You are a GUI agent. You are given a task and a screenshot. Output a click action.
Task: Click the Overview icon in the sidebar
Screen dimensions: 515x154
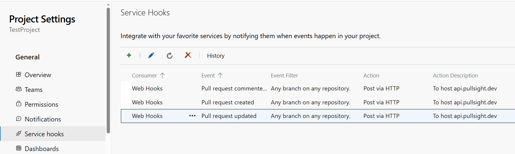19,74
